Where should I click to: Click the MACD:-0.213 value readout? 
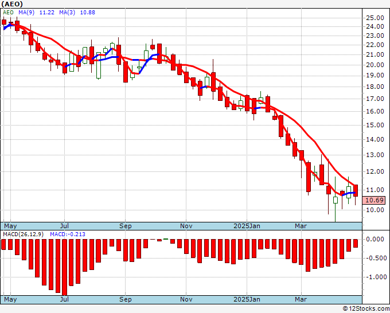point(68,234)
